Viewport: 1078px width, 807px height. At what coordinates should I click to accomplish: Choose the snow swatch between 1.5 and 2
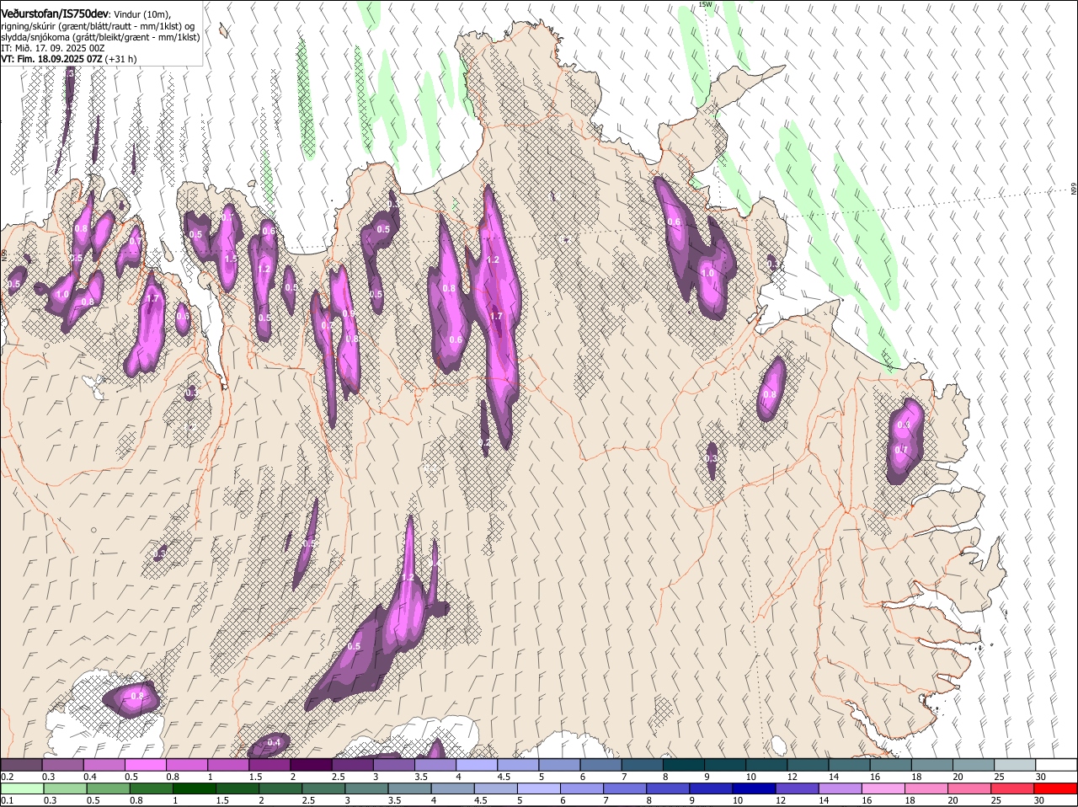click(269, 764)
